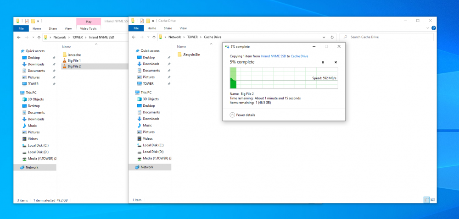Select the lancache folder
The height and width of the screenshot is (219, 459).
click(72, 55)
